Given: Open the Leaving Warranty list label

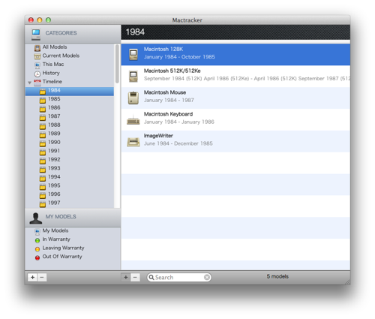Looking at the screenshot, I should [63, 248].
